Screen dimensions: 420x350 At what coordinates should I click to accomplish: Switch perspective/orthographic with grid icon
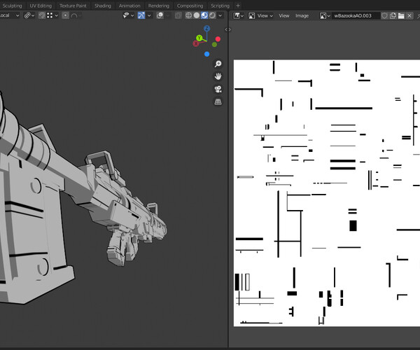click(x=218, y=101)
